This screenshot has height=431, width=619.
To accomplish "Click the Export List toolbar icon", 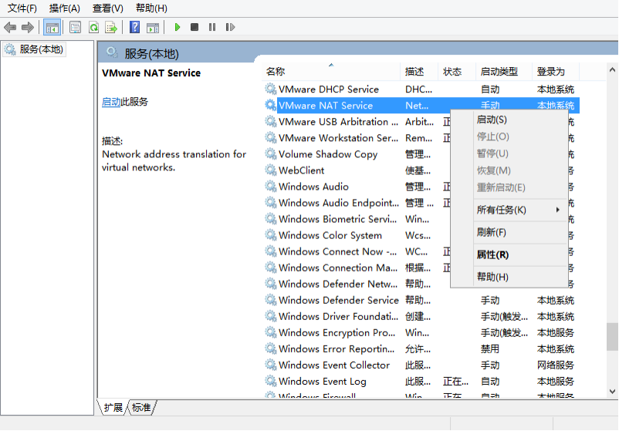I will click(x=111, y=27).
